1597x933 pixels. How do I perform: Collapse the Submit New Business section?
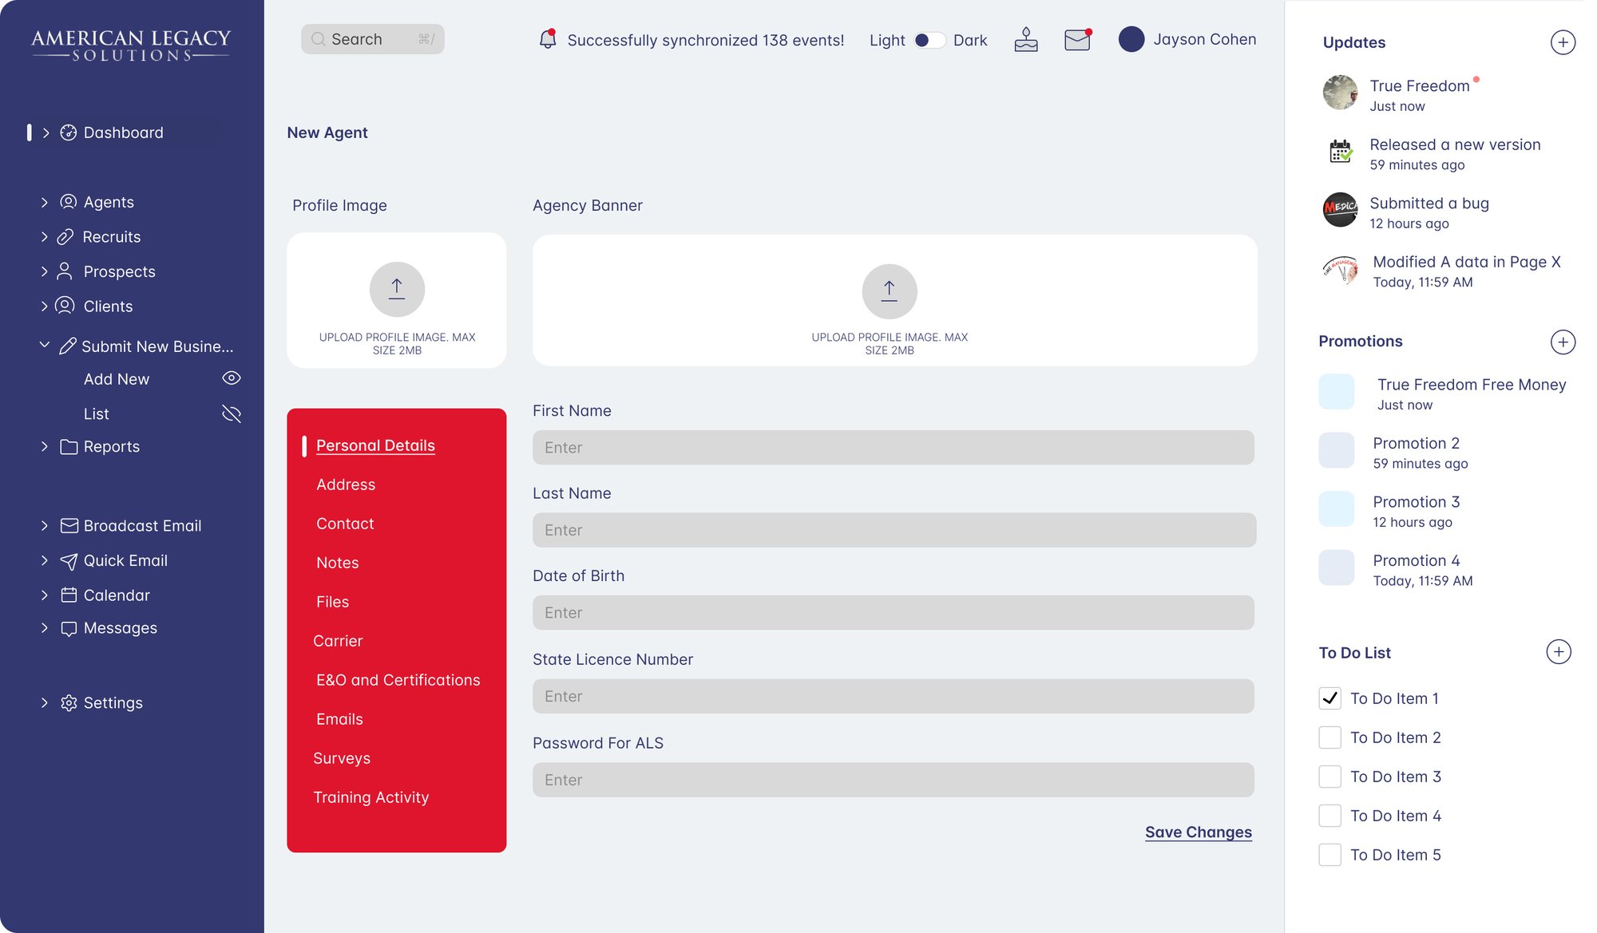tap(45, 346)
